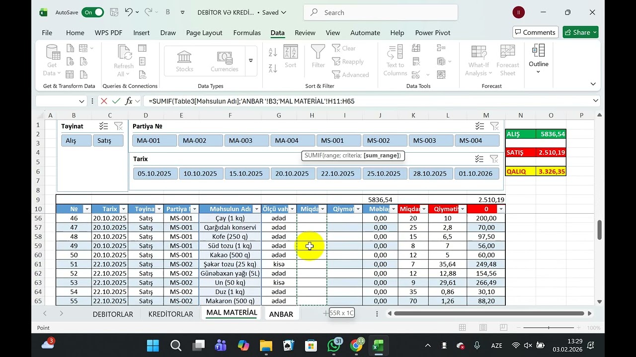Viewport: 636px width, 357px height.
Task: Confirm the formula with the green checkmark
Action: [x=116, y=101]
